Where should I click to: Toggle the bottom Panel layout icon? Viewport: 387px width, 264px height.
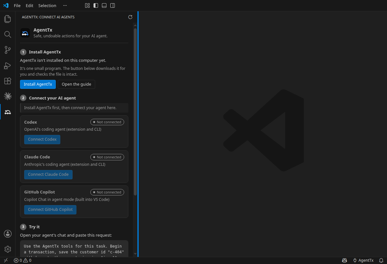(x=104, y=5)
